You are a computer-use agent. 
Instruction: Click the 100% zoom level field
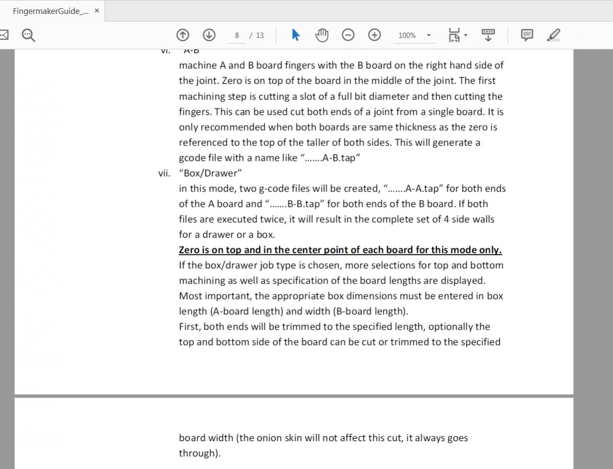click(x=407, y=36)
